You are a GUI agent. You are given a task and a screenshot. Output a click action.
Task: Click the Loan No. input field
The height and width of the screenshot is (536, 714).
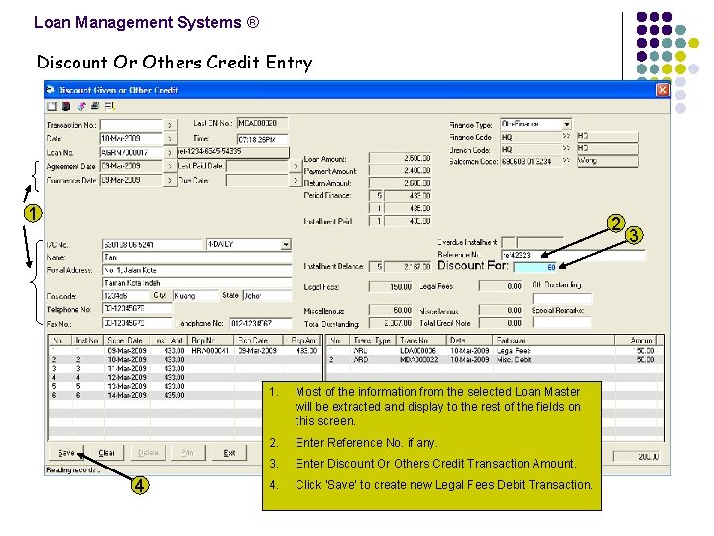coord(131,152)
